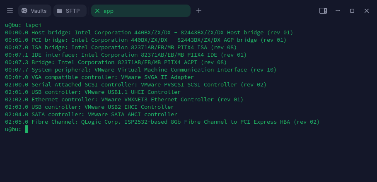Click the lspci command text
This screenshot has height=182, width=377.
coord(33,25)
